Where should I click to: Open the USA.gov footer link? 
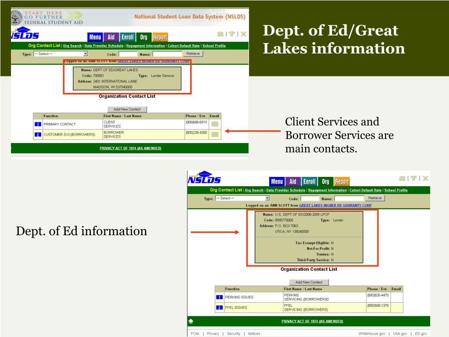click(x=400, y=333)
